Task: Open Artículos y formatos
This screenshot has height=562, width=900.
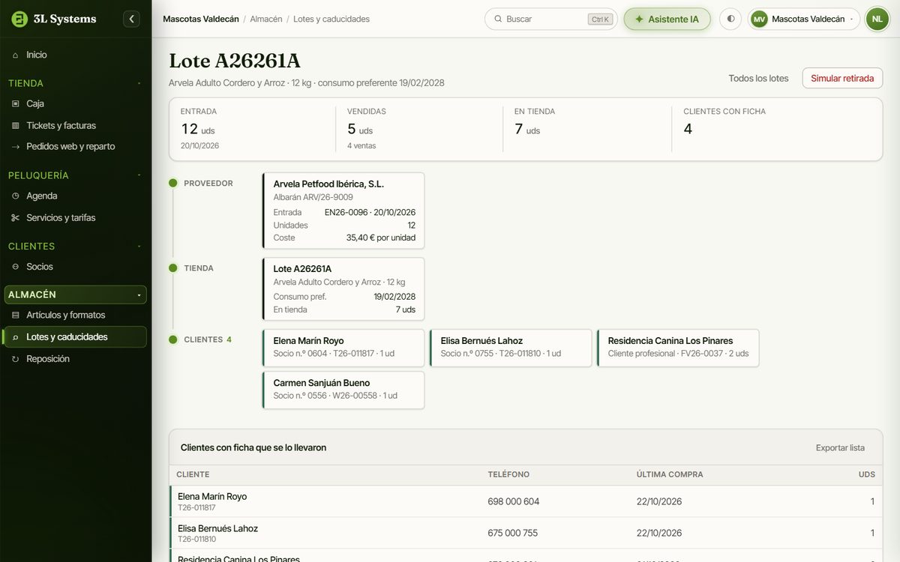Action: click(75, 315)
